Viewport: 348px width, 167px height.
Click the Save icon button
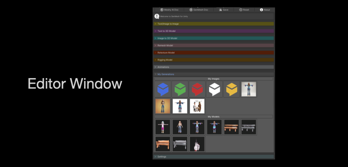click(x=224, y=10)
